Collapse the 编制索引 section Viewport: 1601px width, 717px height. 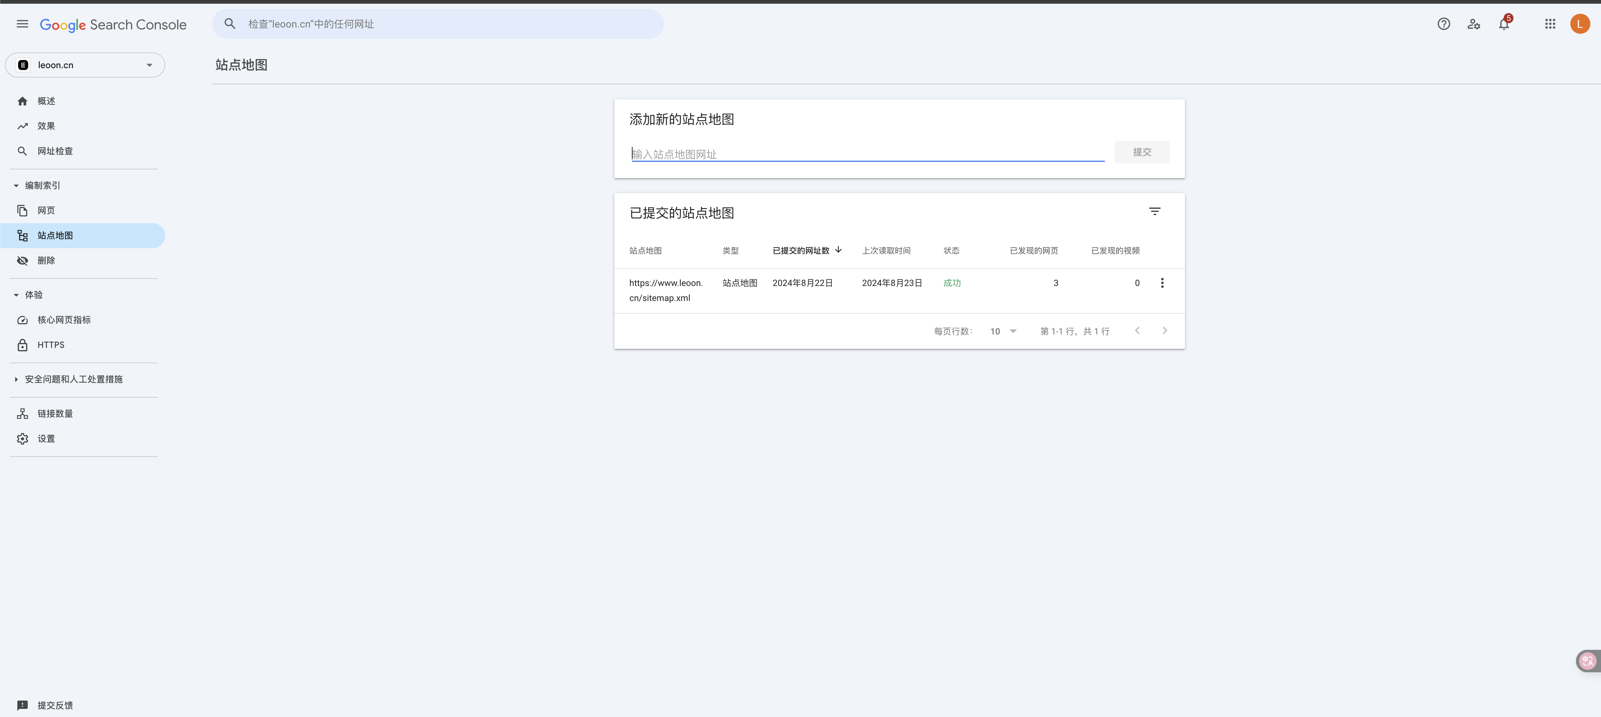click(16, 186)
